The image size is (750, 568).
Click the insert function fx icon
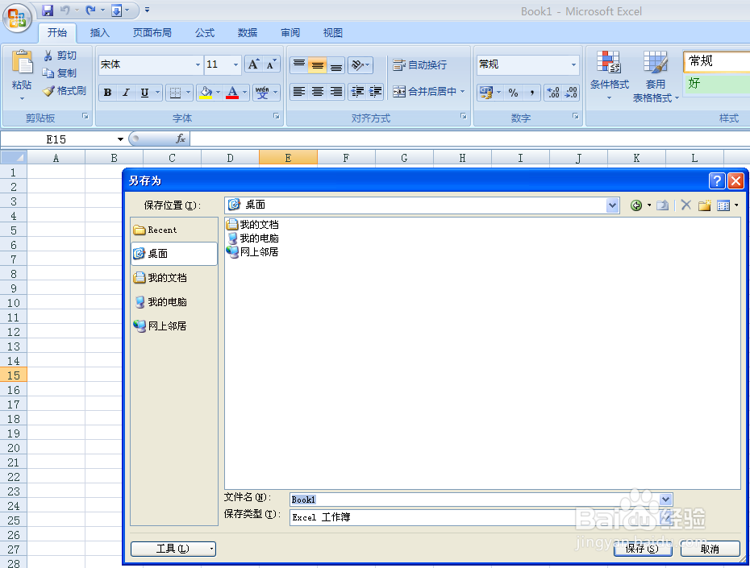(181, 139)
